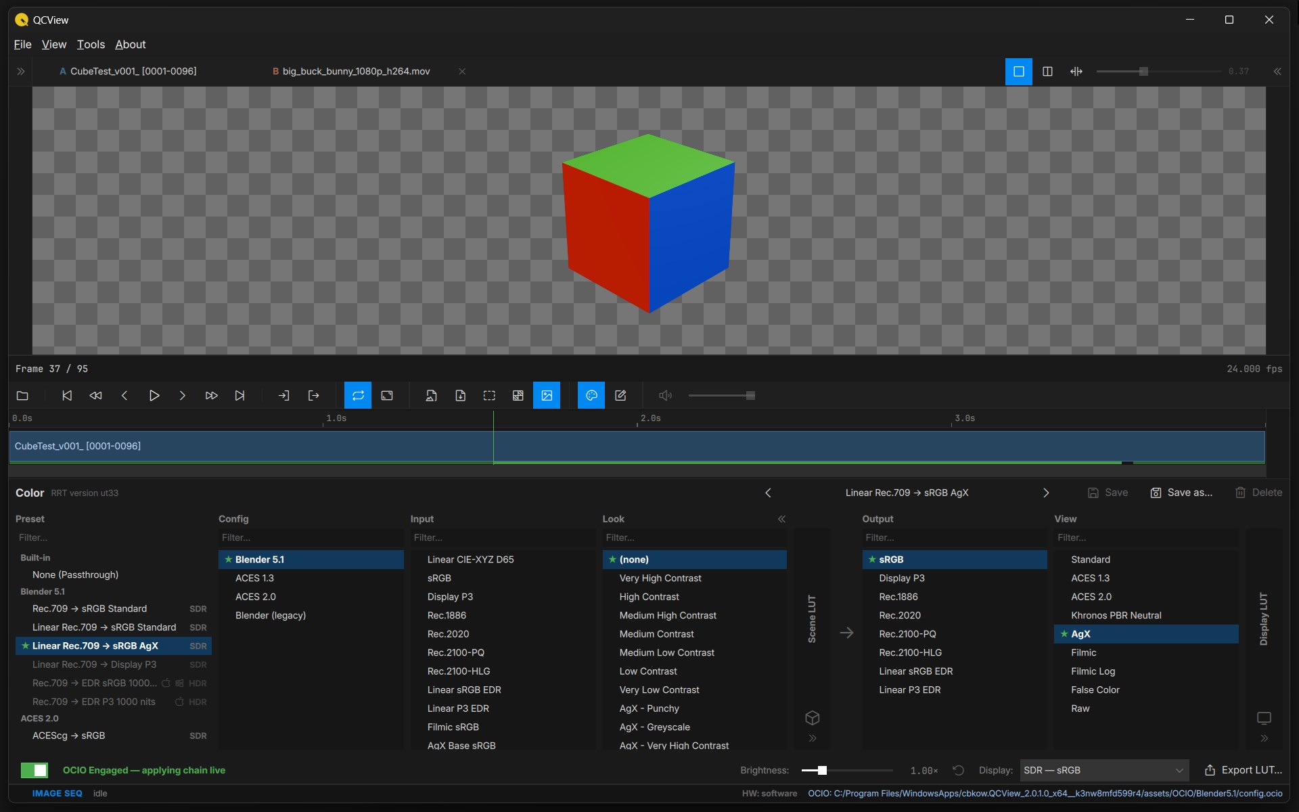Toggle the color palette panel
The image size is (1299, 812).
pos(591,396)
